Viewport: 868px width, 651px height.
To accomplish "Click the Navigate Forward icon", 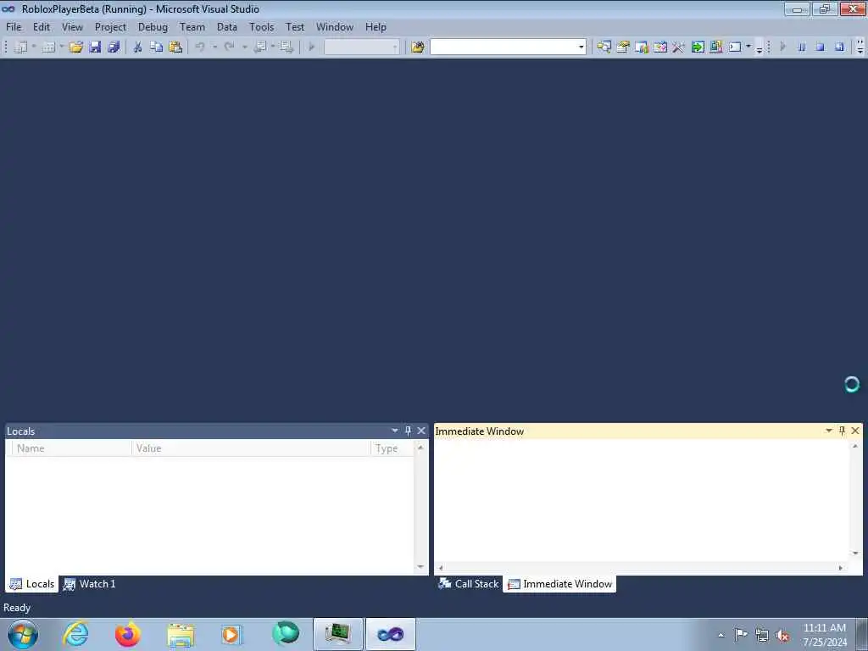I will click(x=287, y=47).
